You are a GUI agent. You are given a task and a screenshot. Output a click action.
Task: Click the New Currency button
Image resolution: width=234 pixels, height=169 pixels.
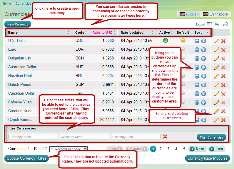[x=18, y=24]
